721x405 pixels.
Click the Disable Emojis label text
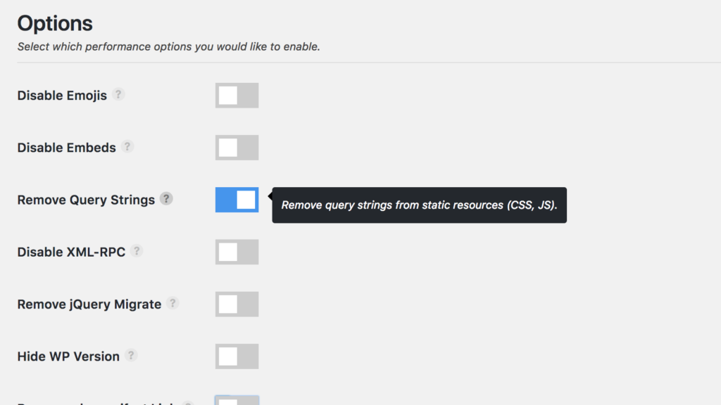point(62,96)
